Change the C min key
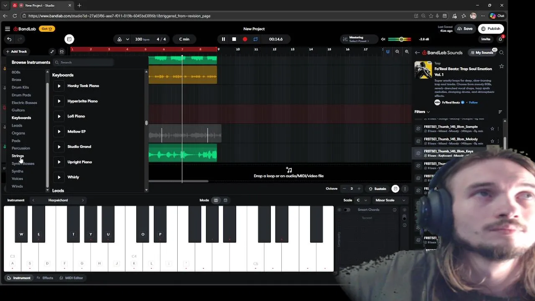Image resolution: width=535 pixels, height=301 pixels. (x=184, y=39)
